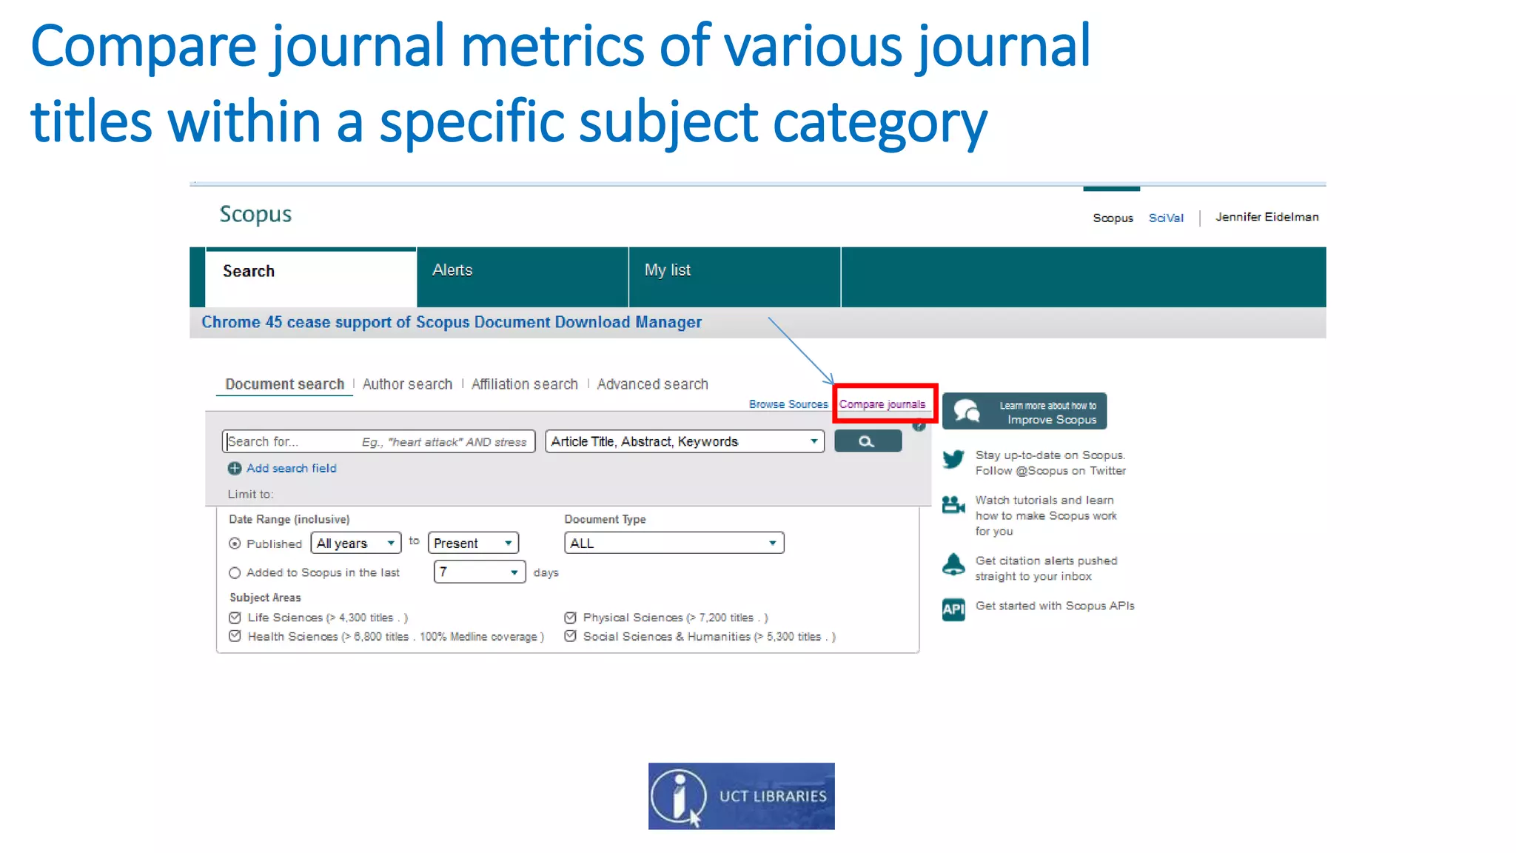Click the Scopus link in top navigation
This screenshot has height=853, width=1516.
1113,218
